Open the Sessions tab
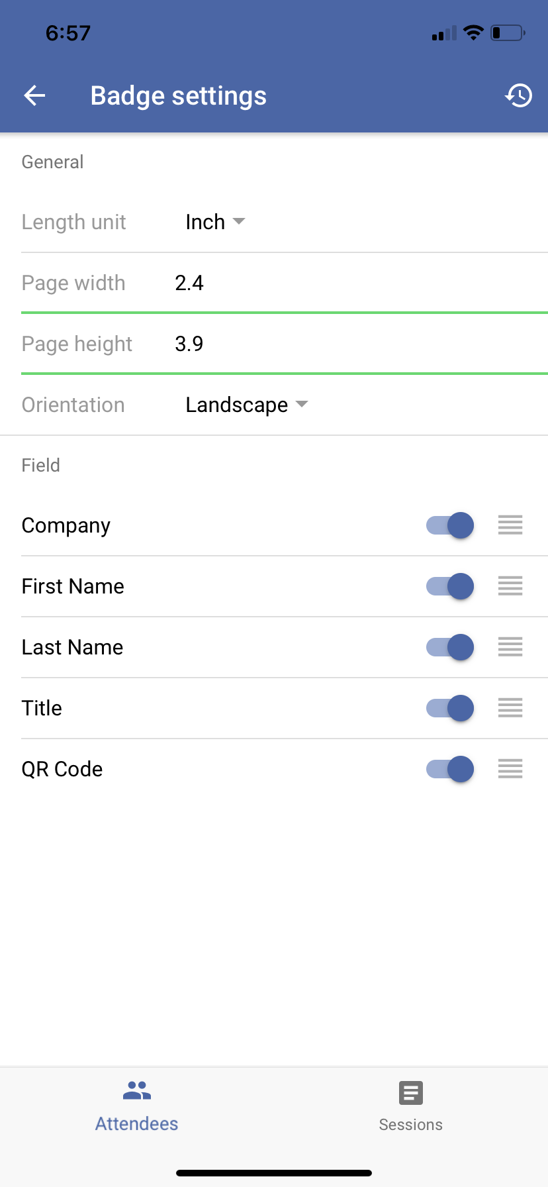The height and width of the screenshot is (1187, 548). [411, 1106]
